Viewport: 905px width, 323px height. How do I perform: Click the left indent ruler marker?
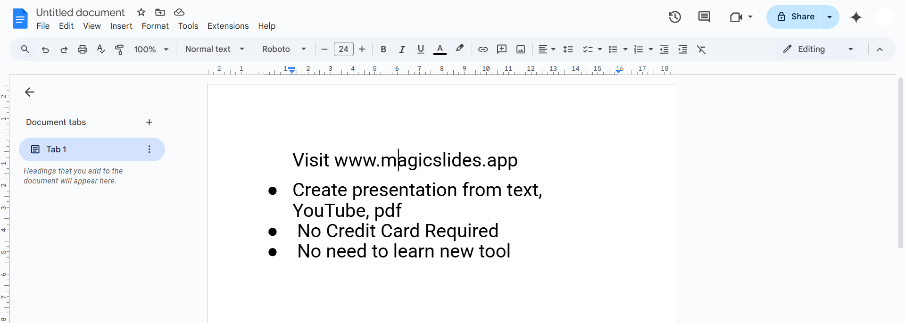pos(292,71)
